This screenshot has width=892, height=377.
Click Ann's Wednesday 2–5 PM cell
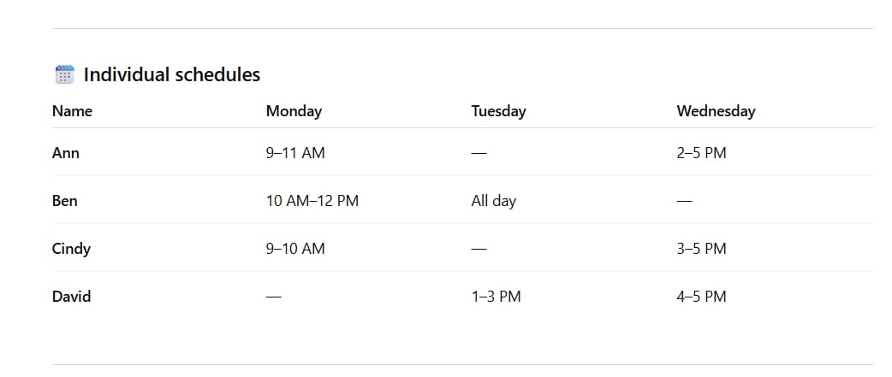701,153
